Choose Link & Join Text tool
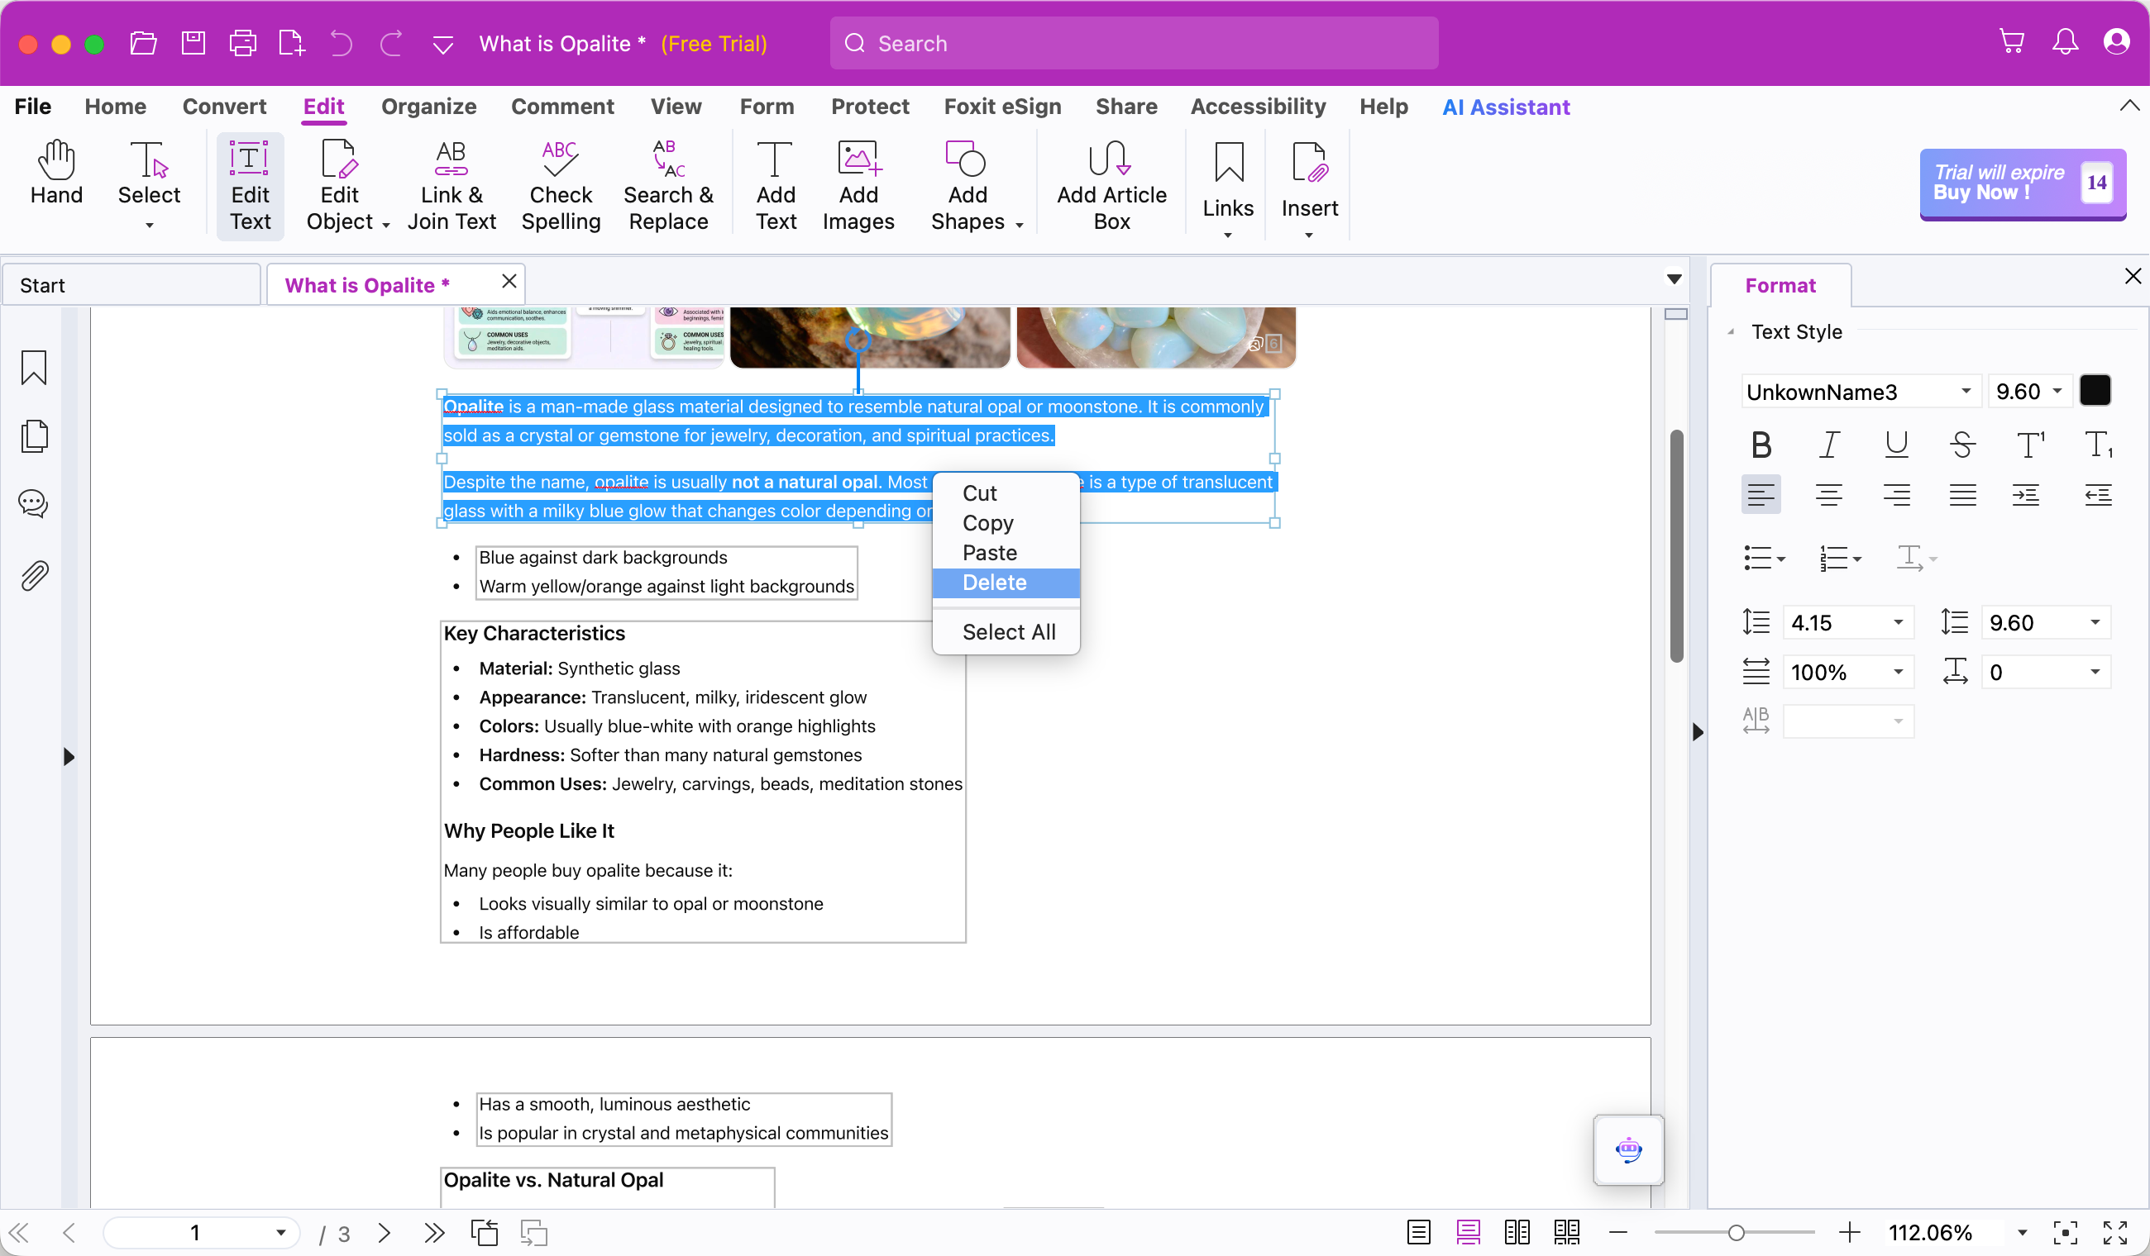This screenshot has height=1256, width=2150. pyautogui.click(x=451, y=186)
